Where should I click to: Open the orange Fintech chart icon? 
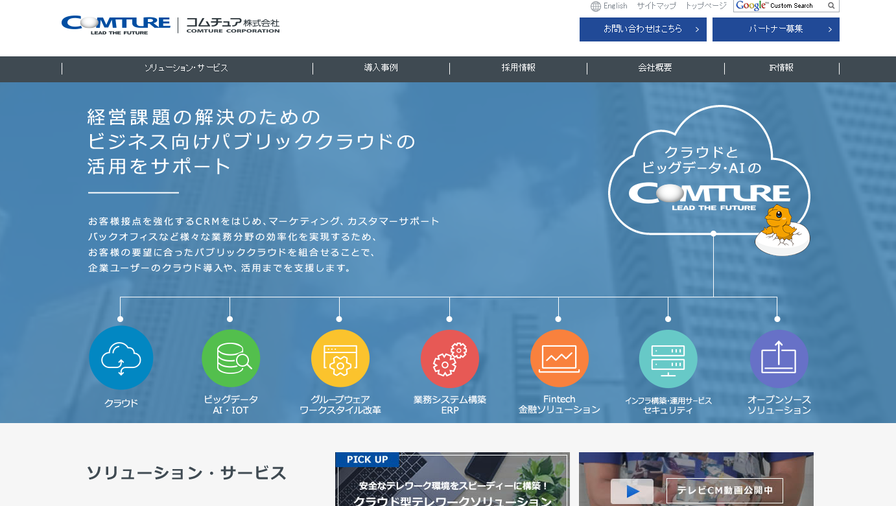point(559,358)
